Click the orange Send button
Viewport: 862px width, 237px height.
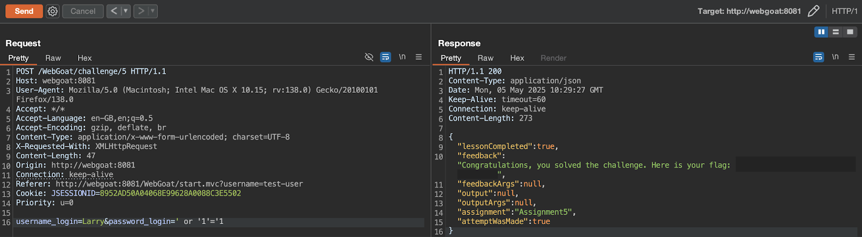click(x=24, y=11)
